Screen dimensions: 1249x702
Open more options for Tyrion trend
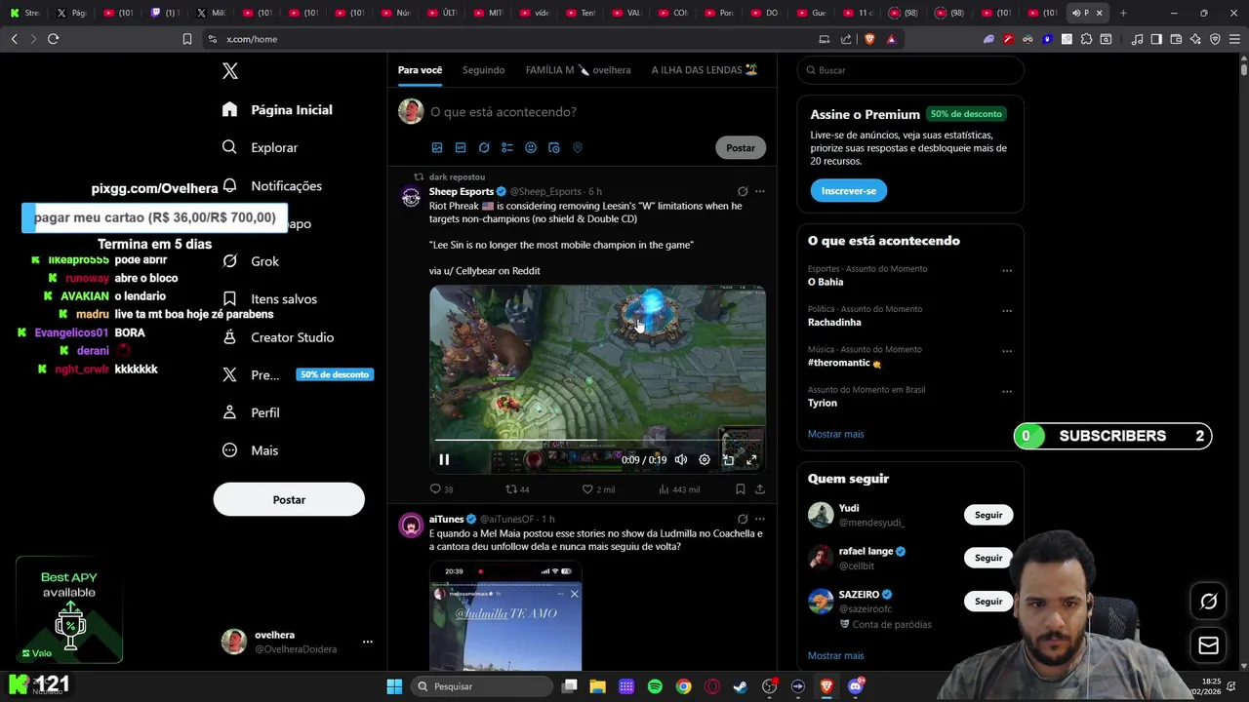pyautogui.click(x=1007, y=392)
